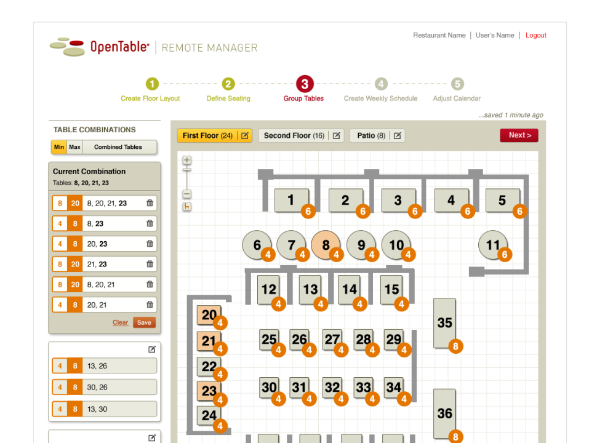Click edit icon on Patio tab
The width and height of the screenshot is (597, 443).
pyautogui.click(x=397, y=136)
